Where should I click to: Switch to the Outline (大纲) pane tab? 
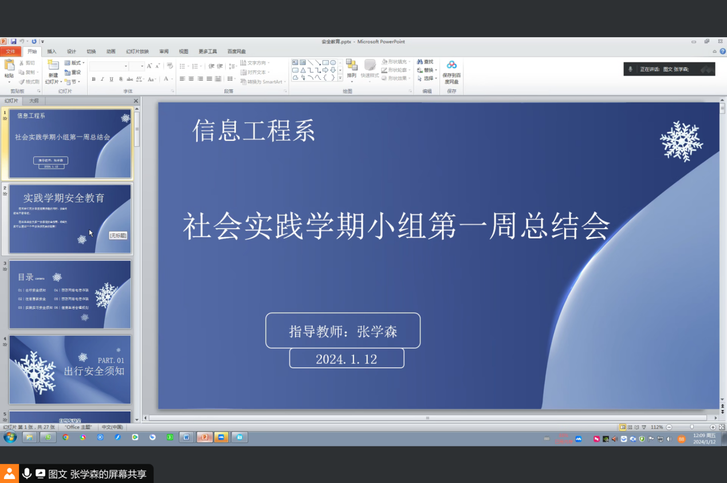[34, 101]
